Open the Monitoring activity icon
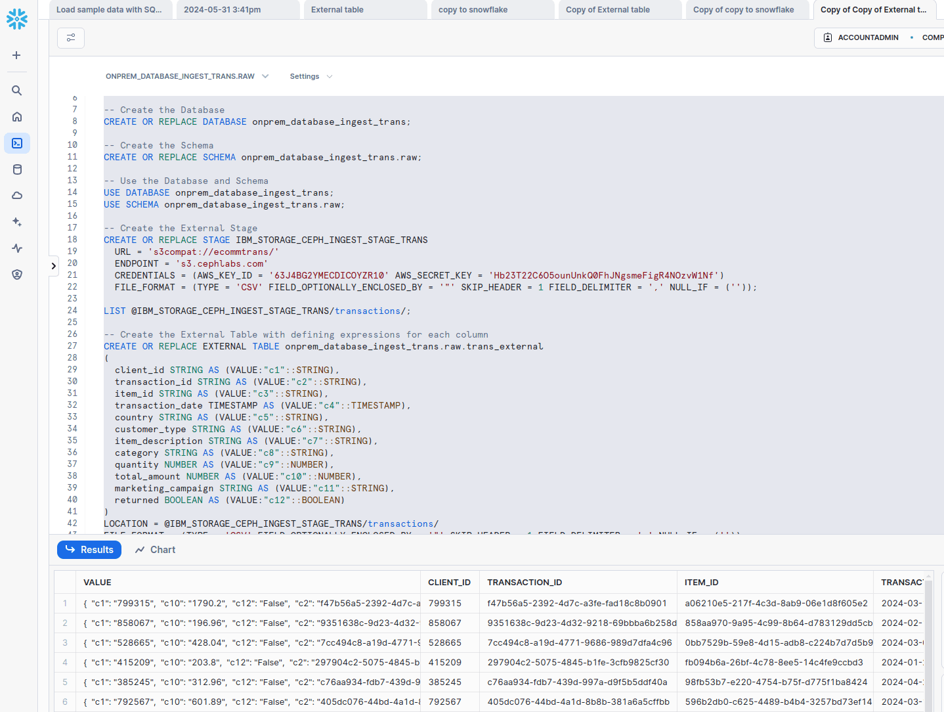Image resolution: width=944 pixels, height=712 pixels. point(17,248)
